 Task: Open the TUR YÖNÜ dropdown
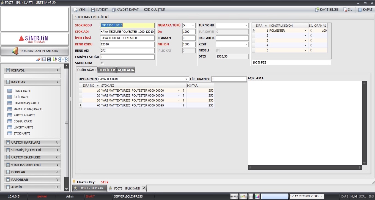point(246,25)
